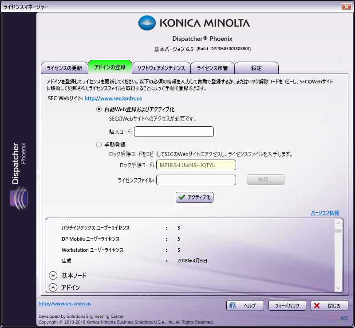Click the 参照 browse button
Screen dimensions: 355x328
[x=265, y=180]
